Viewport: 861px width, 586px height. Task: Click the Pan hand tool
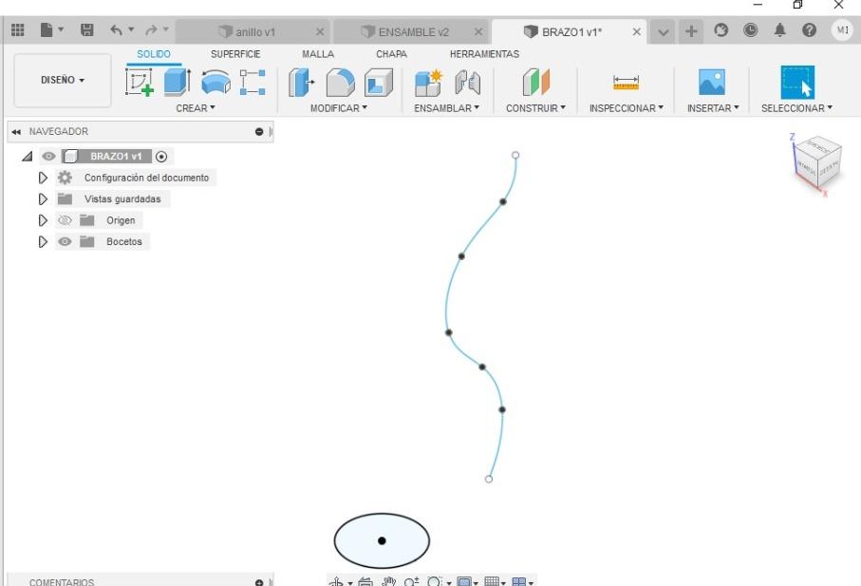click(389, 582)
